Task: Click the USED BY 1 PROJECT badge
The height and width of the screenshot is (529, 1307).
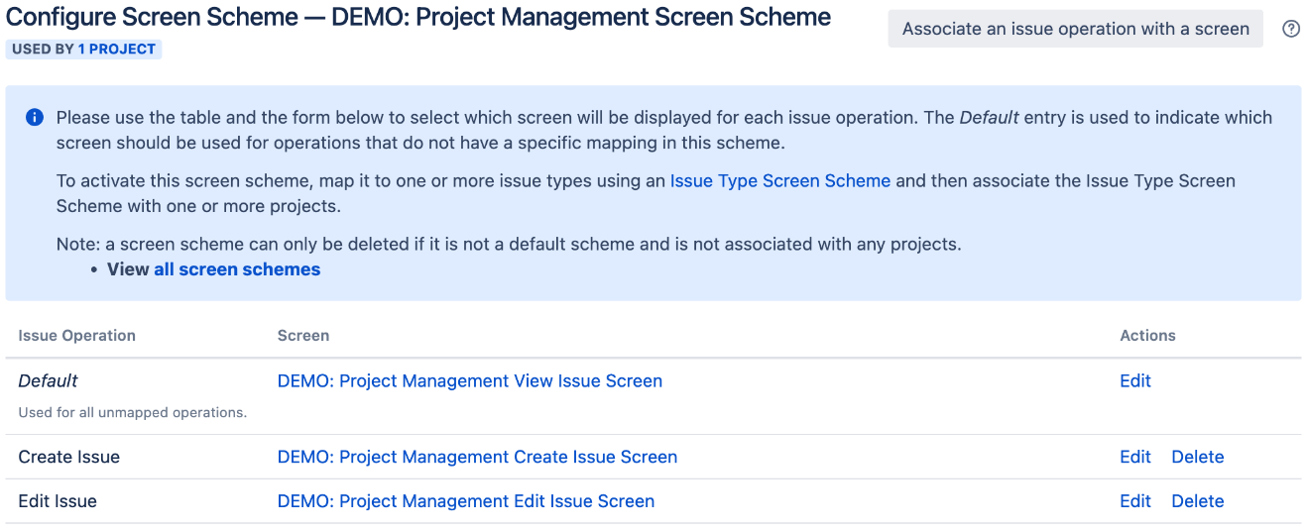Action: [83, 49]
